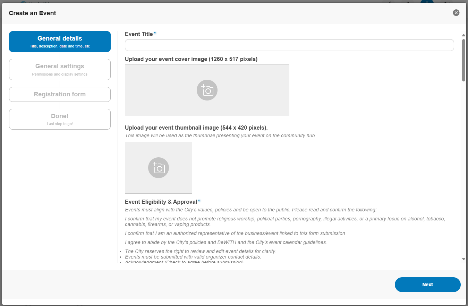468x306 pixels.
Task: Click the camera icon inside the large placeholder
Action: click(207, 90)
